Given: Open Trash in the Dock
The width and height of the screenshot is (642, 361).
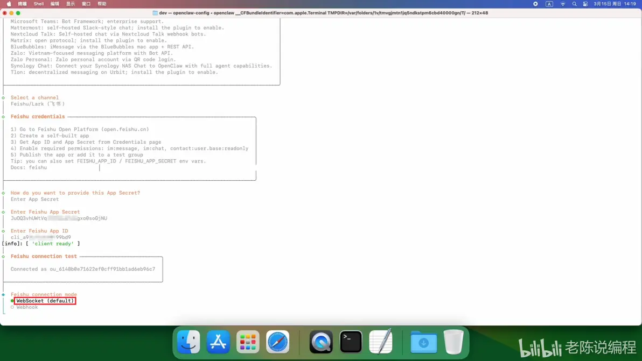Looking at the screenshot, I should 453,342.
